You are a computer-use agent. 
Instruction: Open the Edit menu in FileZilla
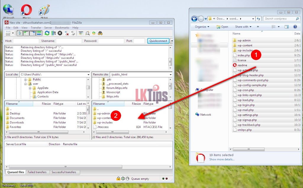[16, 27]
